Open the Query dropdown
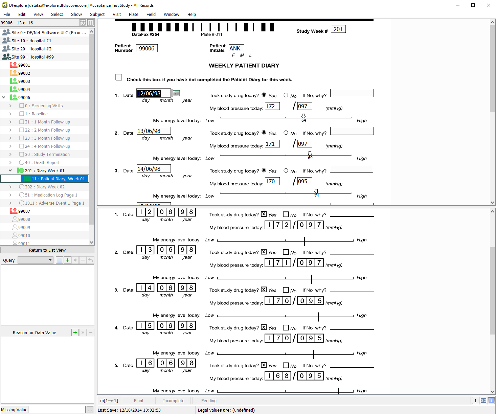The height and width of the screenshot is (414, 496). click(36, 260)
